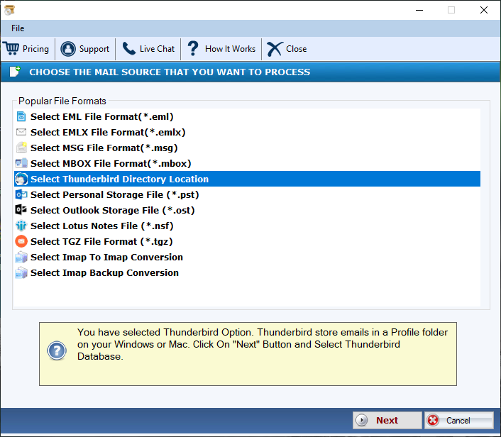Select Thunderbird Directory Location entry

[247, 179]
